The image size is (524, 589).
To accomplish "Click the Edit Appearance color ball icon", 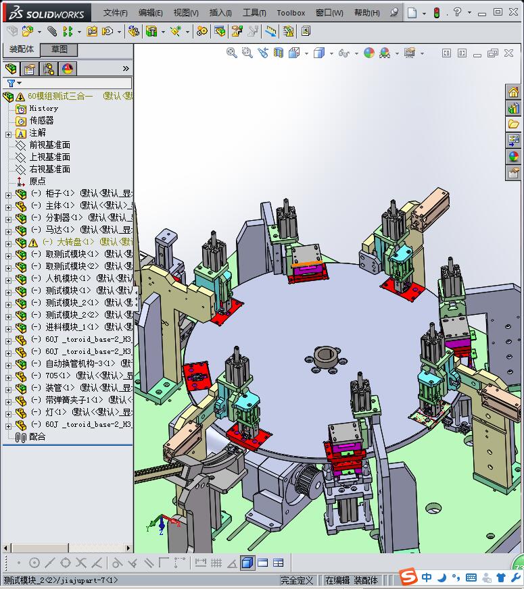I will point(369,53).
